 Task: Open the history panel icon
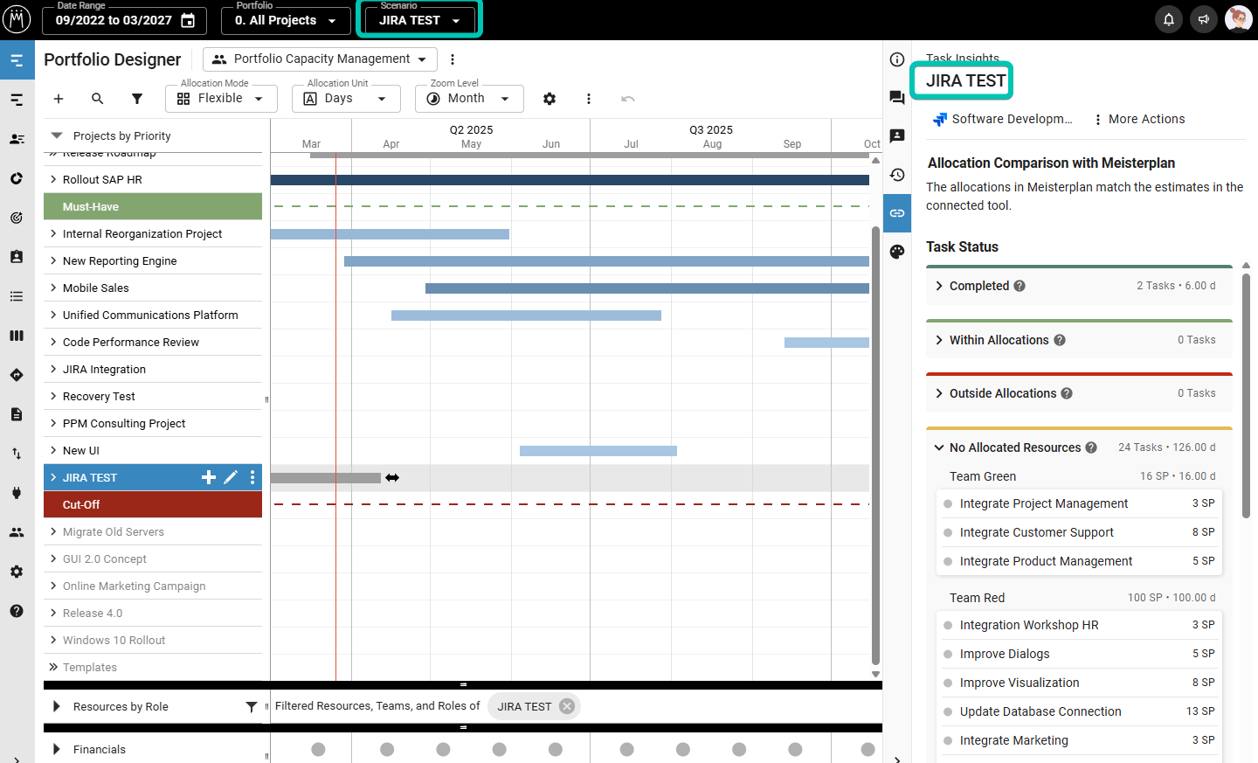[x=897, y=175]
